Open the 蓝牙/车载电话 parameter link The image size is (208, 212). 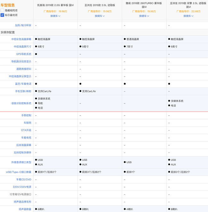(23, 84)
